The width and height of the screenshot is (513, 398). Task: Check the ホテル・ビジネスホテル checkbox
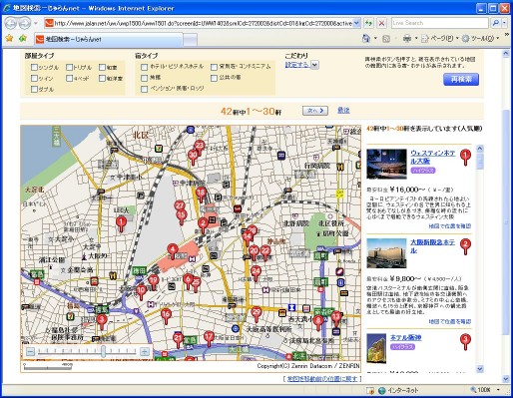click(x=144, y=67)
